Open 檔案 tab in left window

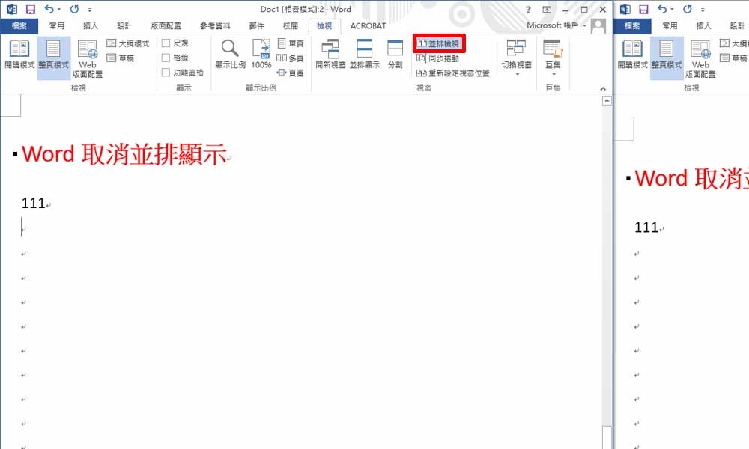[x=19, y=25]
